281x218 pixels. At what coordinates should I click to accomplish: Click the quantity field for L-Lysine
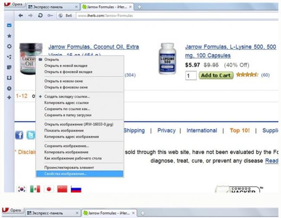coord(191,75)
